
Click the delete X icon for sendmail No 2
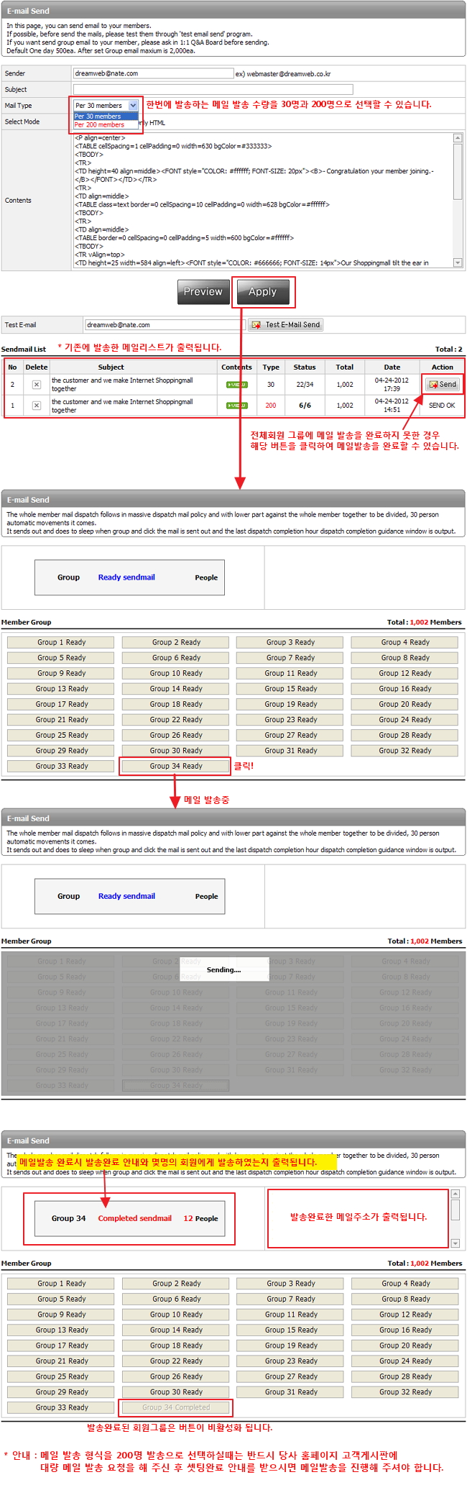click(37, 385)
